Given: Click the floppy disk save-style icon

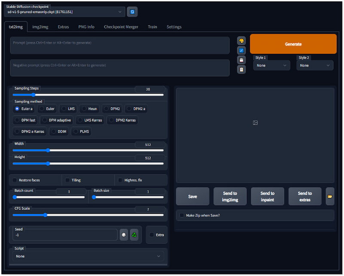Looking at the screenshot, I should [x=241, y=60].
